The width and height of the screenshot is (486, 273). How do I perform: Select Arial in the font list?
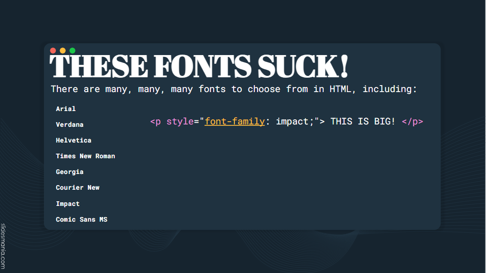66,109
